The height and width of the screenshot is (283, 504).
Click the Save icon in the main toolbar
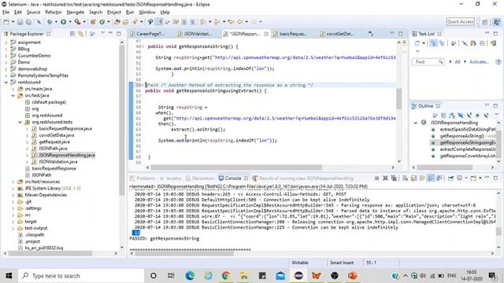pos(20,22)
